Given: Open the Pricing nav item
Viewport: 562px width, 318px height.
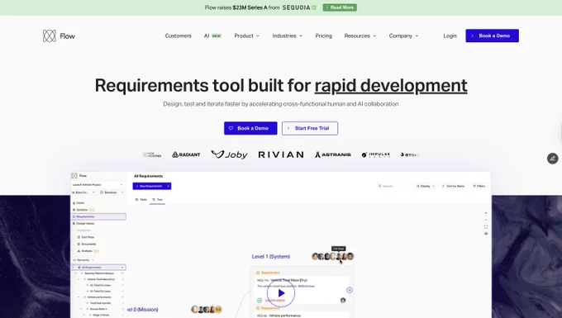Looking at the screenshot, I should click(324, 36).
